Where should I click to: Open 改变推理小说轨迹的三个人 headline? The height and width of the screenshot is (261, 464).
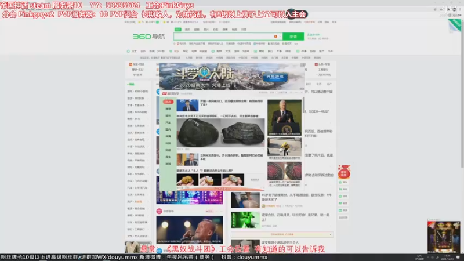pyautogui.click(x=280, y=242)
